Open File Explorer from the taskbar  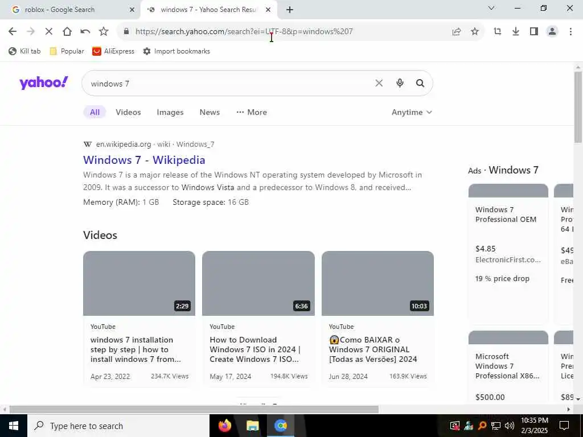pyautogui.click(x=252, y=426)
